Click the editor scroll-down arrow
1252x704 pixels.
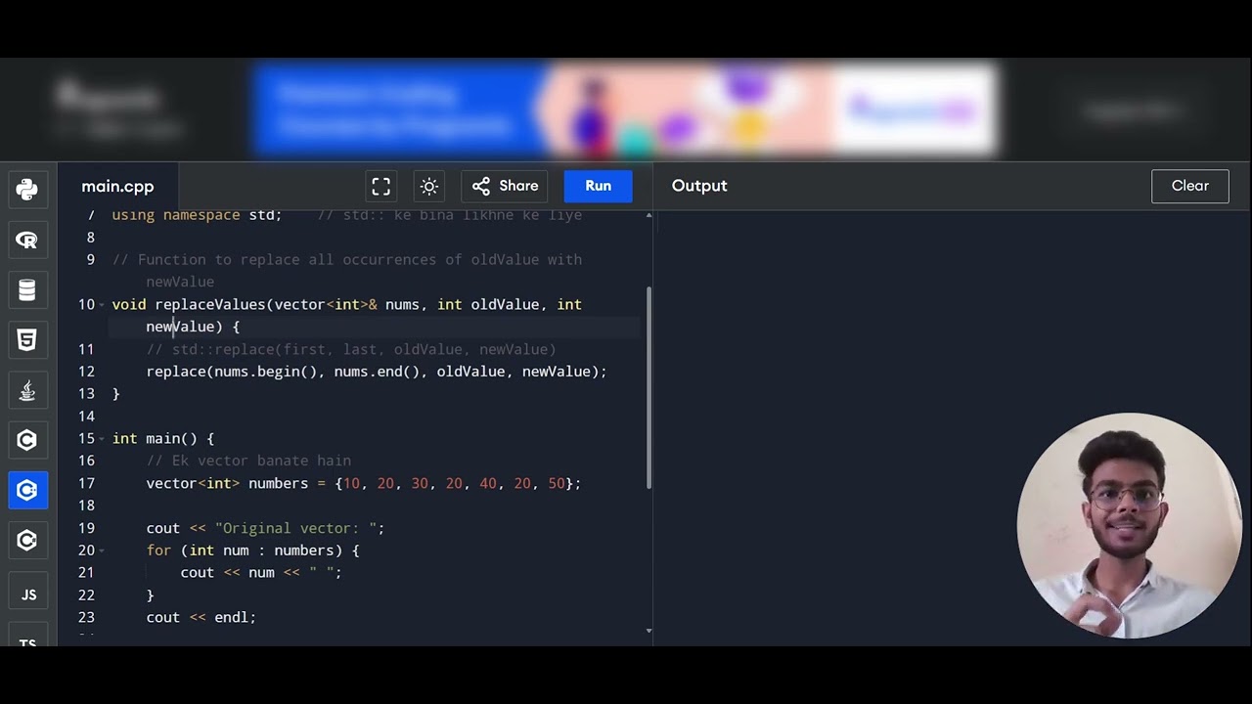648,631
